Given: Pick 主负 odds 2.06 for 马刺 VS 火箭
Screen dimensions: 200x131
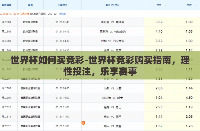Looking at the screenshot, I should [159, 88].
